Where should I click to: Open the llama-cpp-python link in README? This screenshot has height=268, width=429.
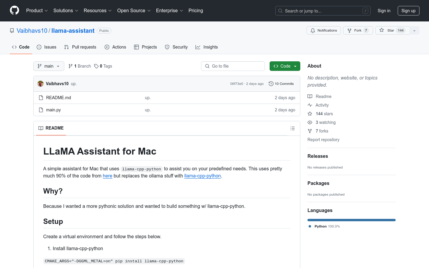point(203,176)
